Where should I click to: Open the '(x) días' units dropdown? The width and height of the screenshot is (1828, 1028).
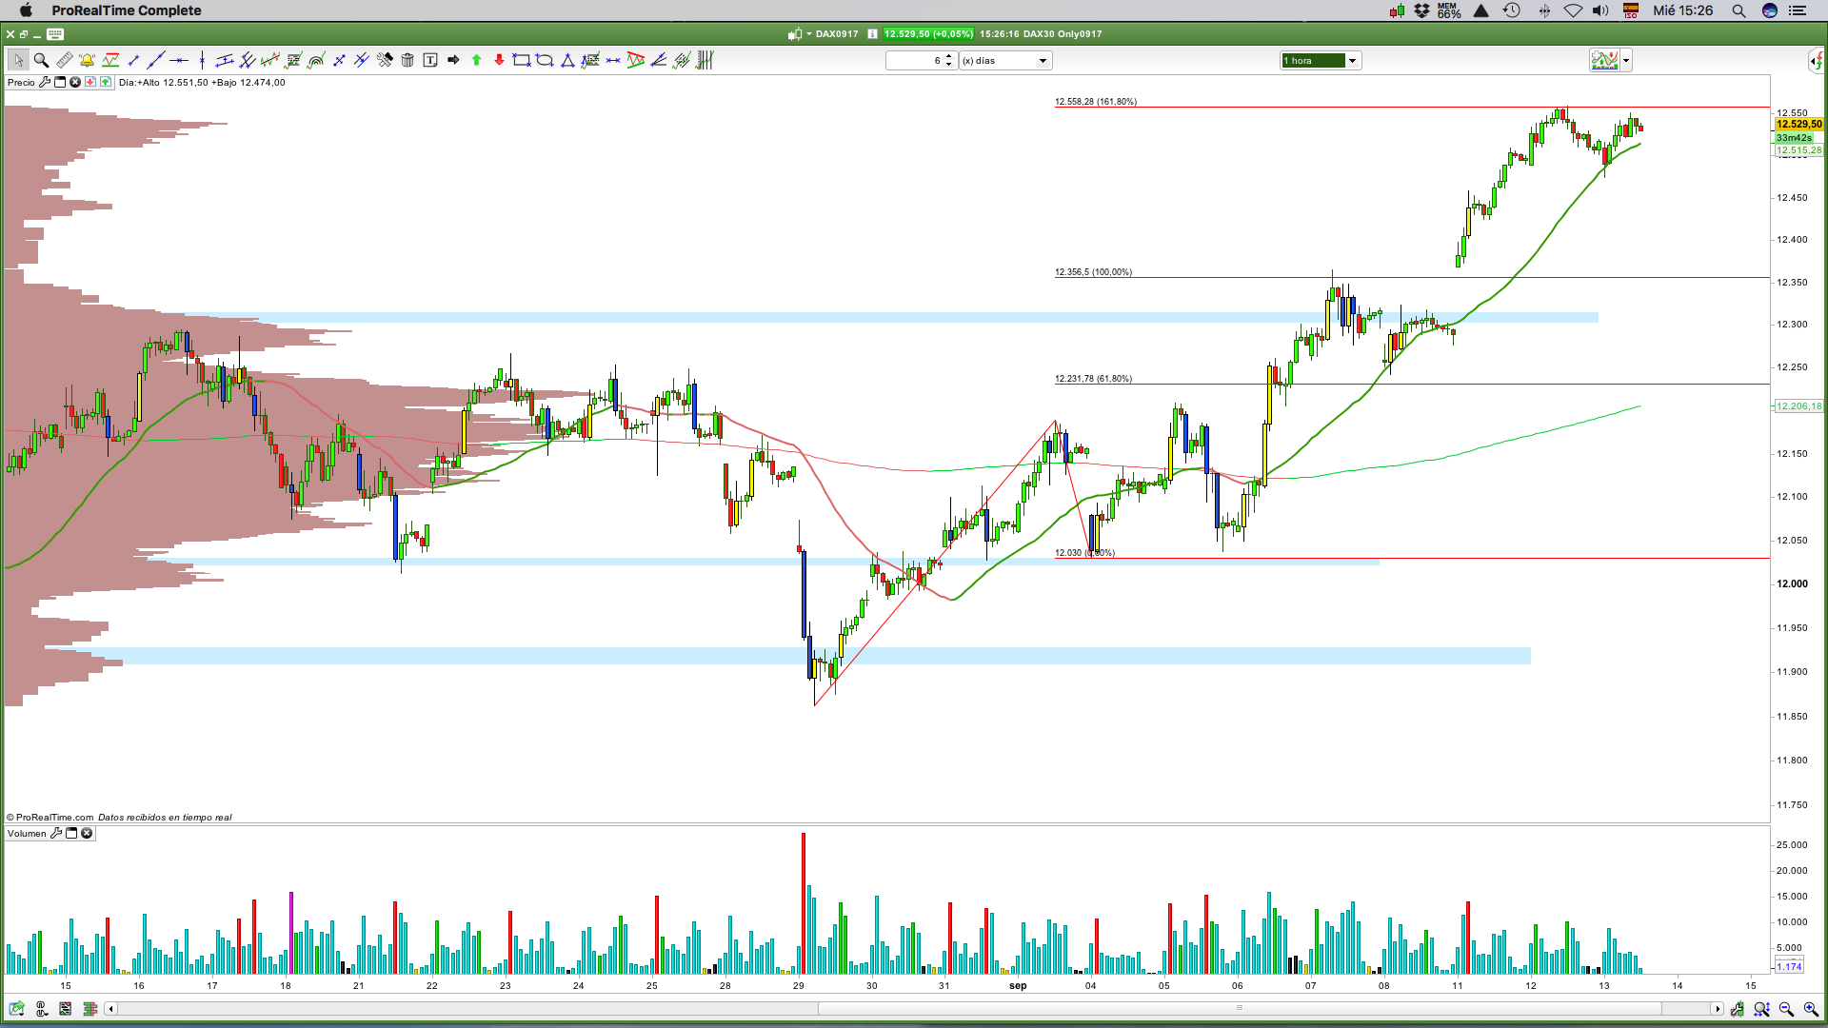1043,61
